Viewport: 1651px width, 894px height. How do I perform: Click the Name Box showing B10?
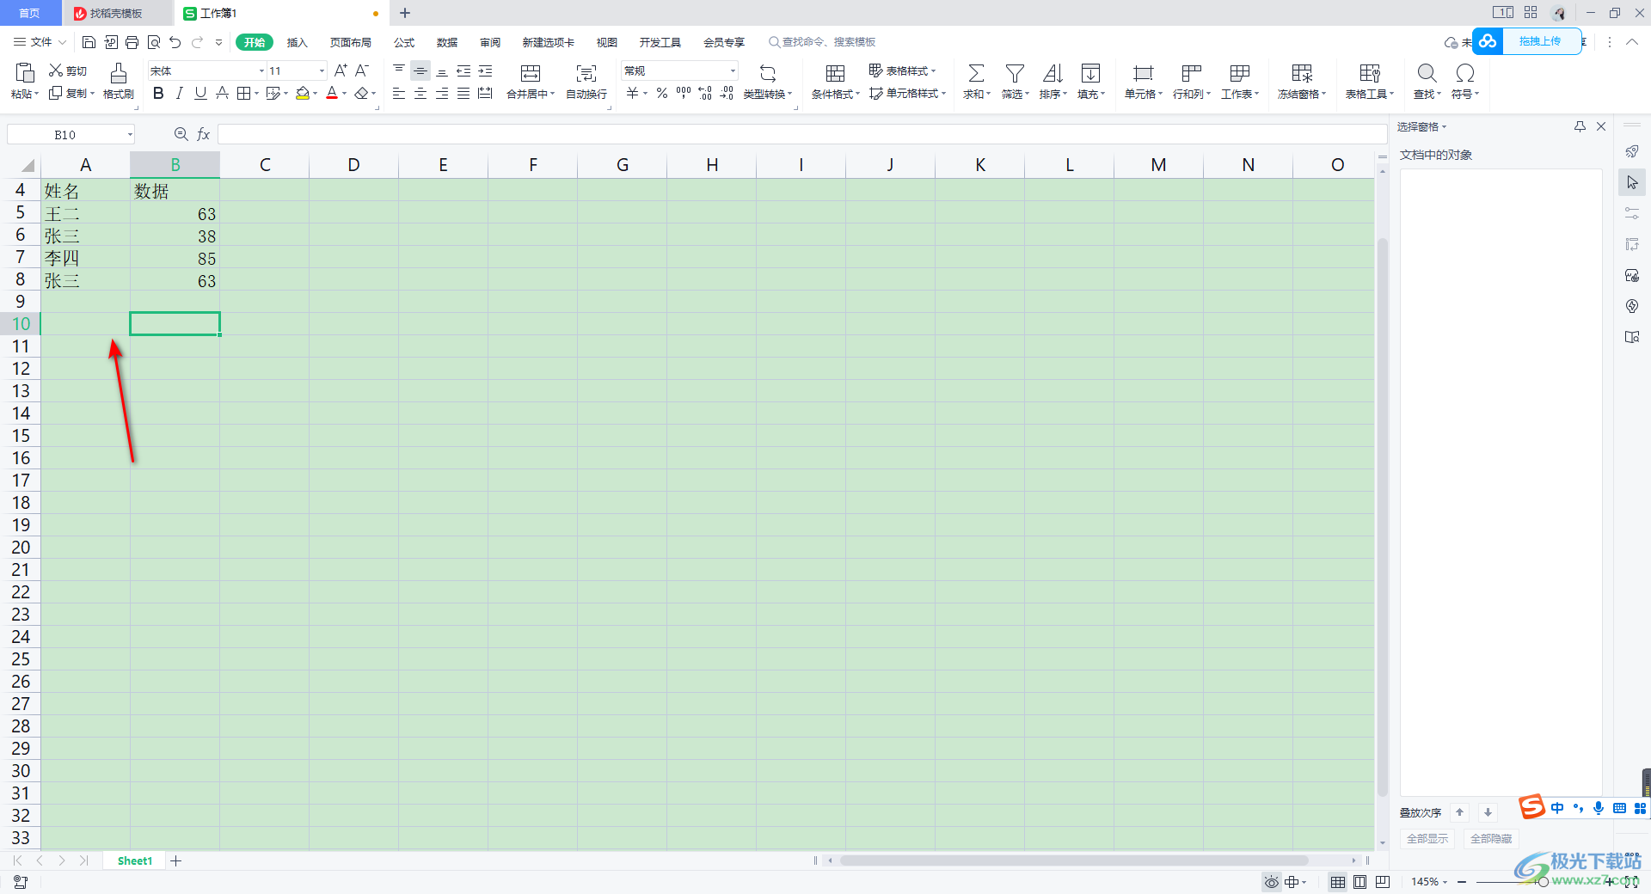71,134
